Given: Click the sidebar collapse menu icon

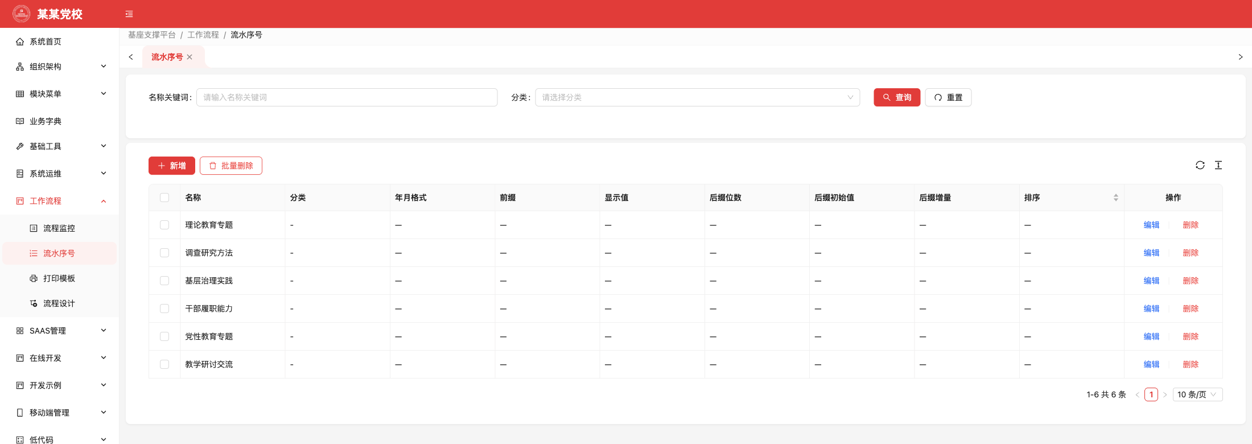Looking at the screenshot, I should tap(129, 14).
